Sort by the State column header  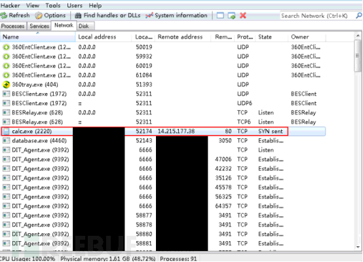pos(272,37)
